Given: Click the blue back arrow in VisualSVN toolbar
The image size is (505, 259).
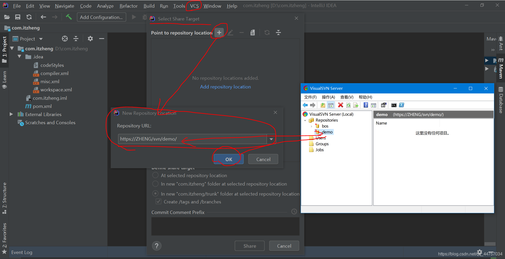Looking at the screenshot, I should click(x=305, y=105).
